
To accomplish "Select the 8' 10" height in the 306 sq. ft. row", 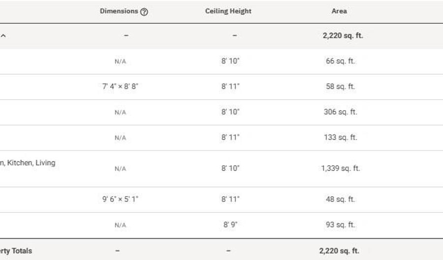I will pos(230,112).
